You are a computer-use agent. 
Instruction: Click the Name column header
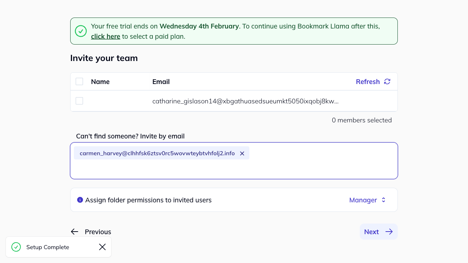point(100,81)
